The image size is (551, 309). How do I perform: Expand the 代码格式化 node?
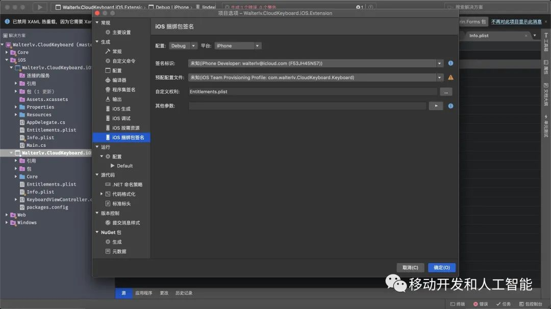pyautogui.click(x=102, y=194)
